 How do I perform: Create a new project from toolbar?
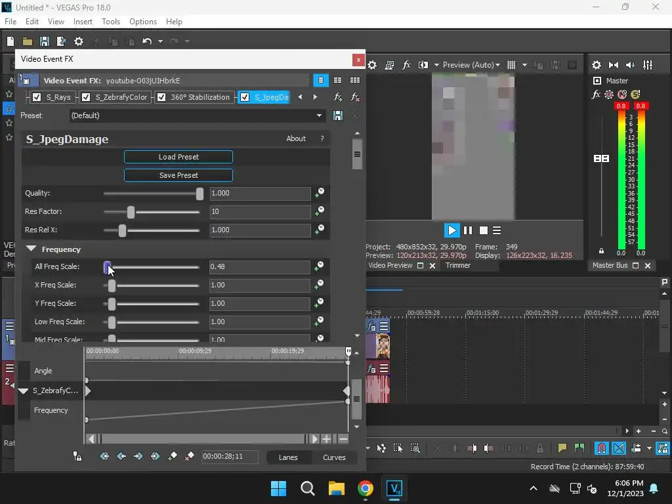[10, 41]
